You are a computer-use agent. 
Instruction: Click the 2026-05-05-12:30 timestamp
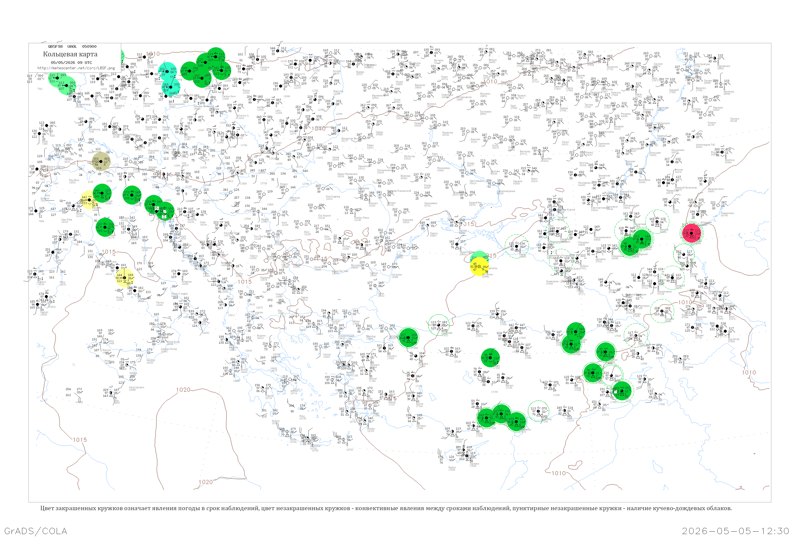click(735, 531)
